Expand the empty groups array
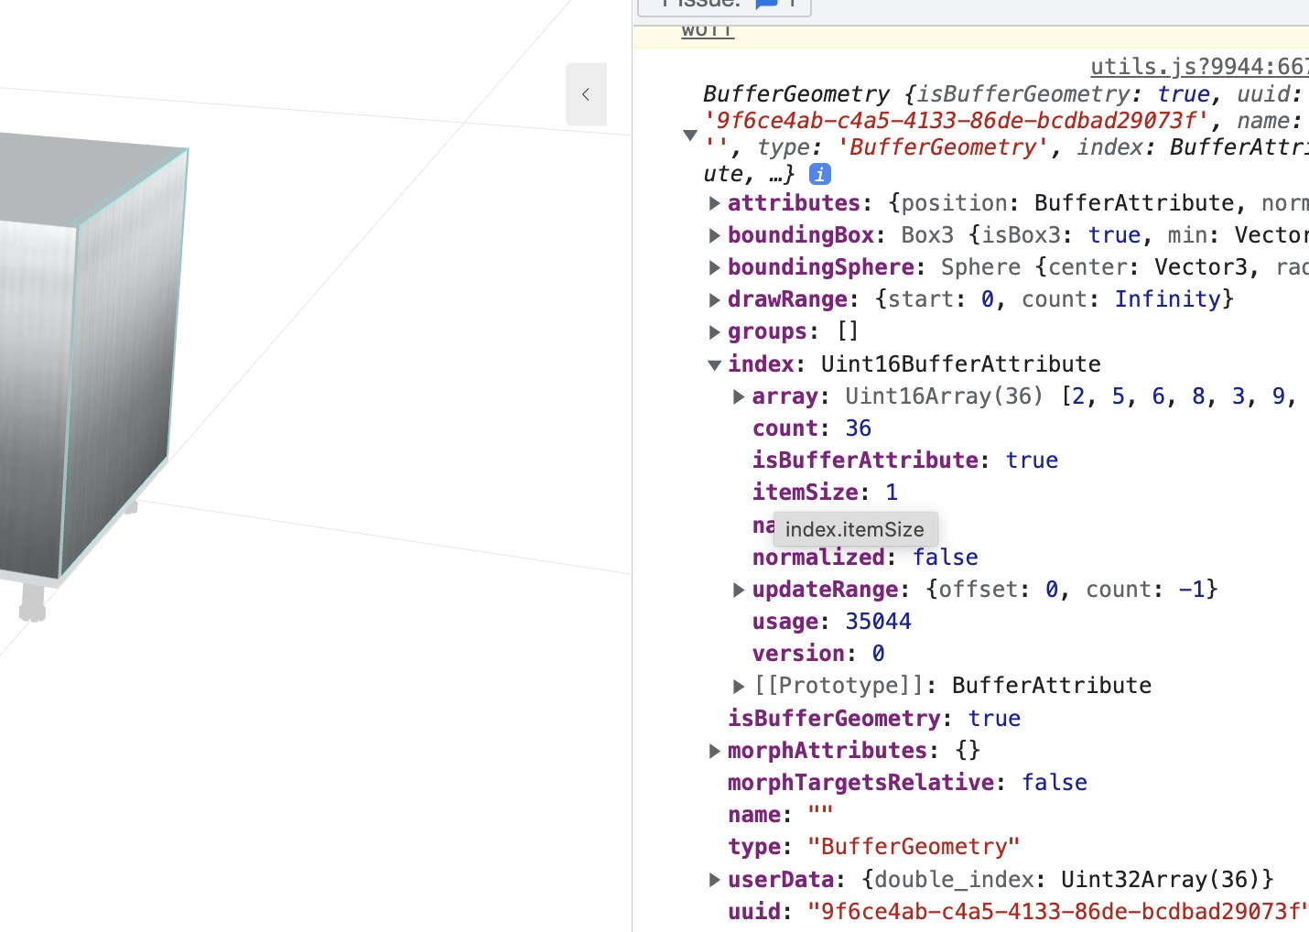This screenshot has width=1309, height=932. tap(715, 331)
